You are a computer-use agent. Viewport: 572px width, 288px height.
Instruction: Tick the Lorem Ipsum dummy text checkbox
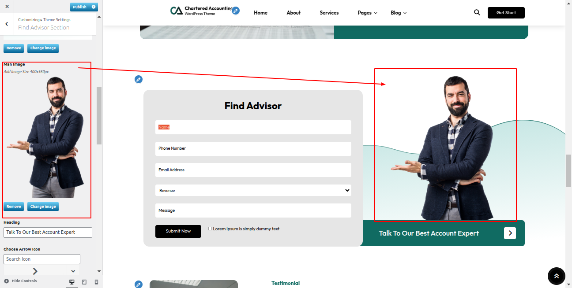click(210, 229)
